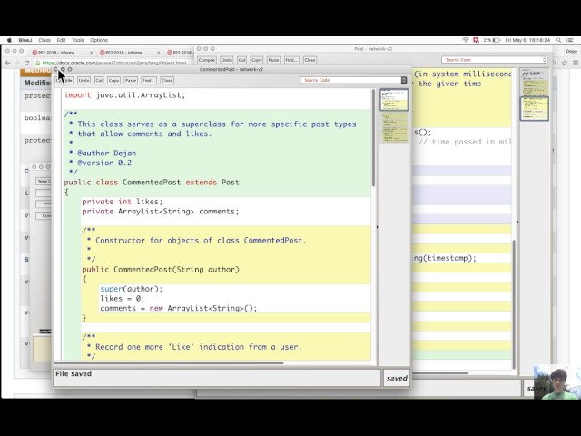Click the browser back arrow

coord(7,63)
